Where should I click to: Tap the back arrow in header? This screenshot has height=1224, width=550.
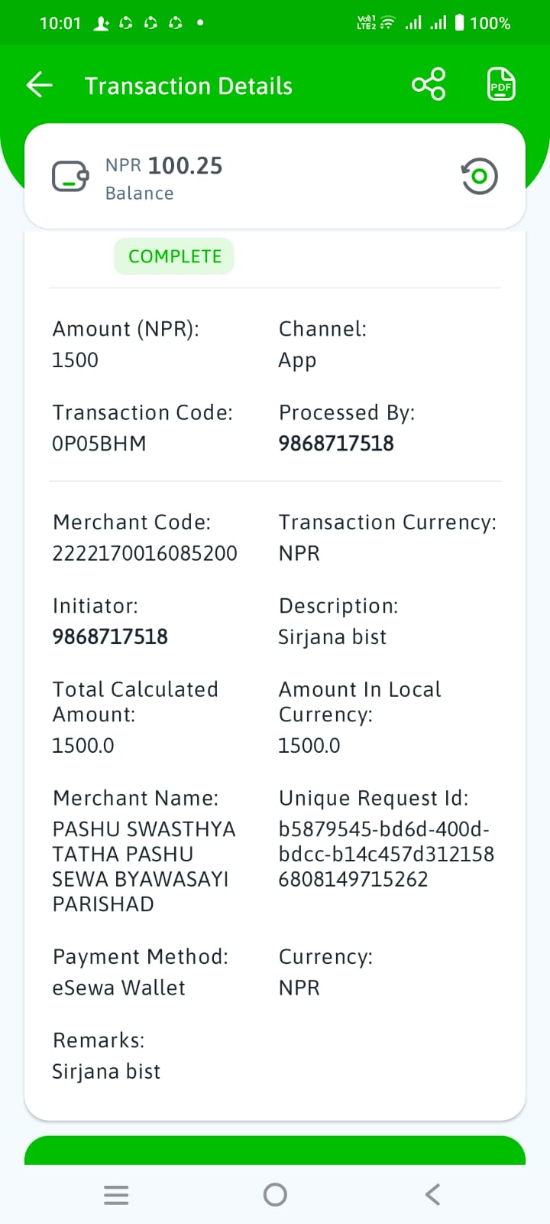pos(40,85)
